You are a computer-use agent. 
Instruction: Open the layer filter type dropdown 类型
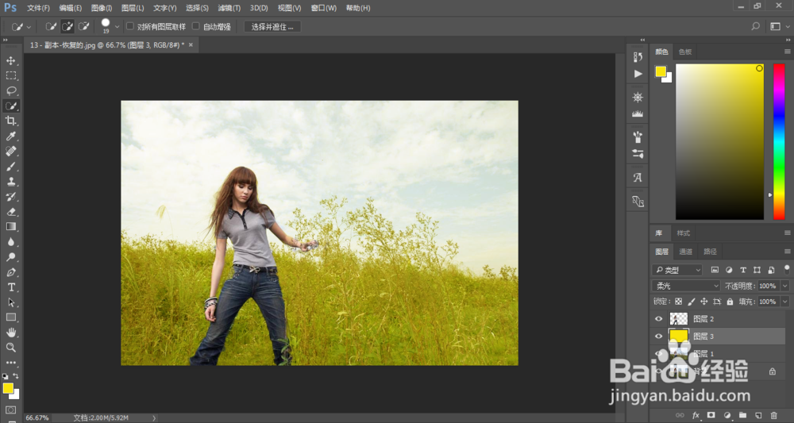coord(677,270)
